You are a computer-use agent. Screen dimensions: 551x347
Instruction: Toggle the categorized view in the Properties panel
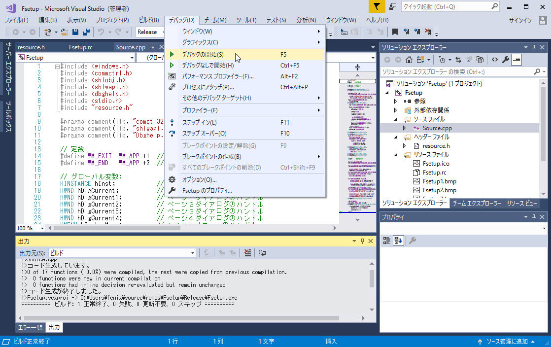pyautogui.click(x=387, y=241)
